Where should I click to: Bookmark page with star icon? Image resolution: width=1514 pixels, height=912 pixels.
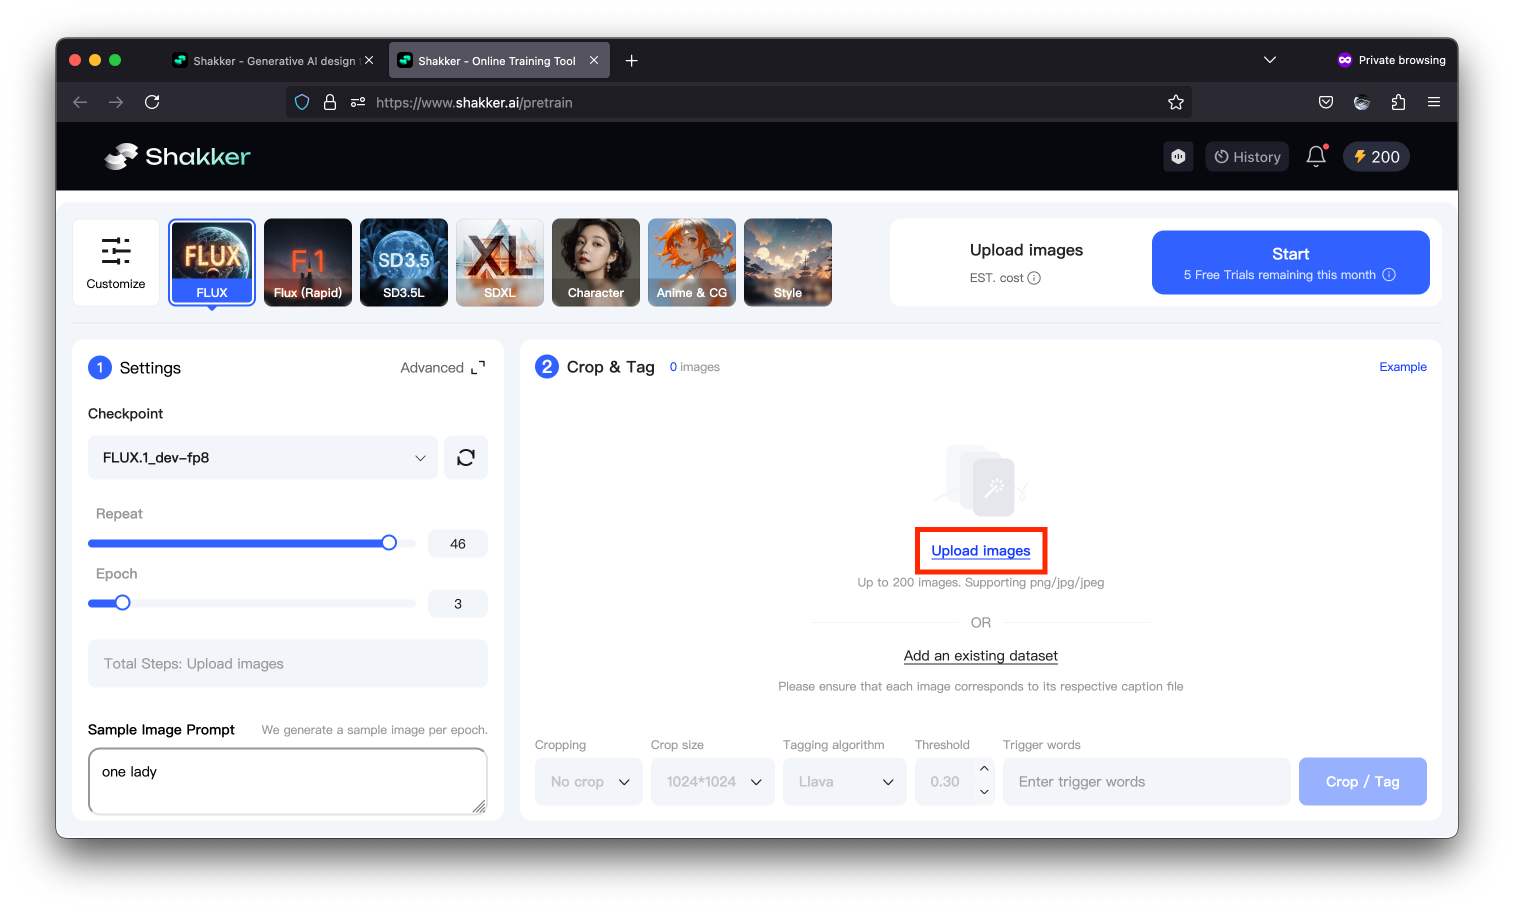point(1175,102)
